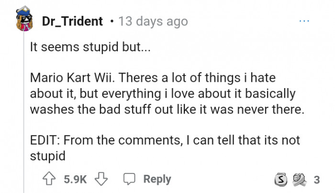
Task: View the Silver award on the comment
Action: click(x=281, y=179)
